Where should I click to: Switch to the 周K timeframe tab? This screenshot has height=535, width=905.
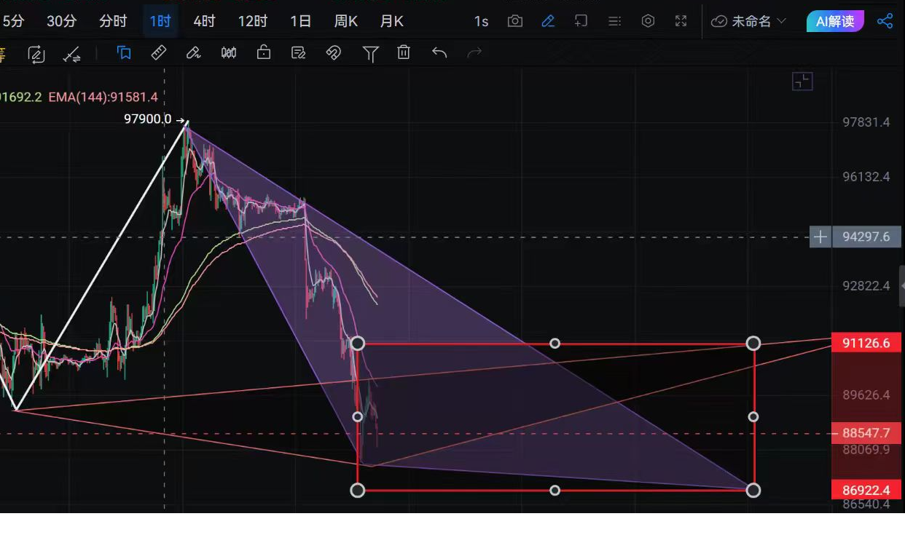345,21
